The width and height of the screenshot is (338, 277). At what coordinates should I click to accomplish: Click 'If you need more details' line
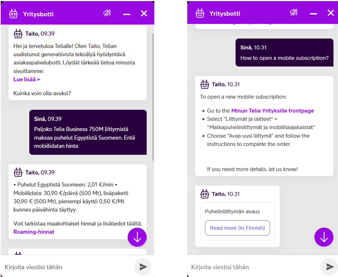pos(252,169)
